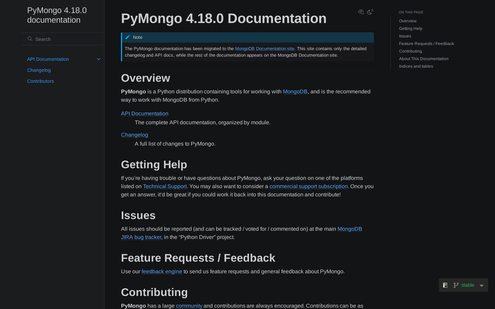Jump to About This Documentation entry
Viewport: 495px width, 309px height.
click(x=424, y=59)
